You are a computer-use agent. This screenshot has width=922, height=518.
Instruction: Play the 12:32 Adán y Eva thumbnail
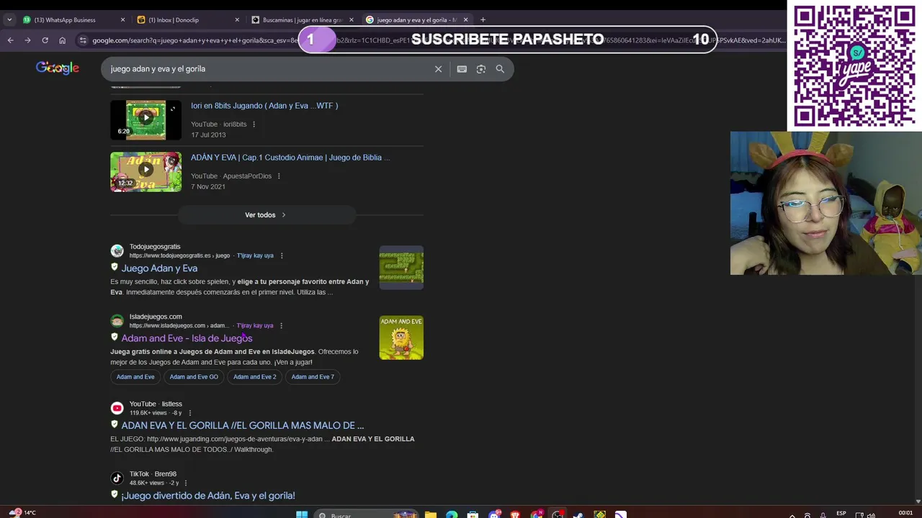coord(146,171)
